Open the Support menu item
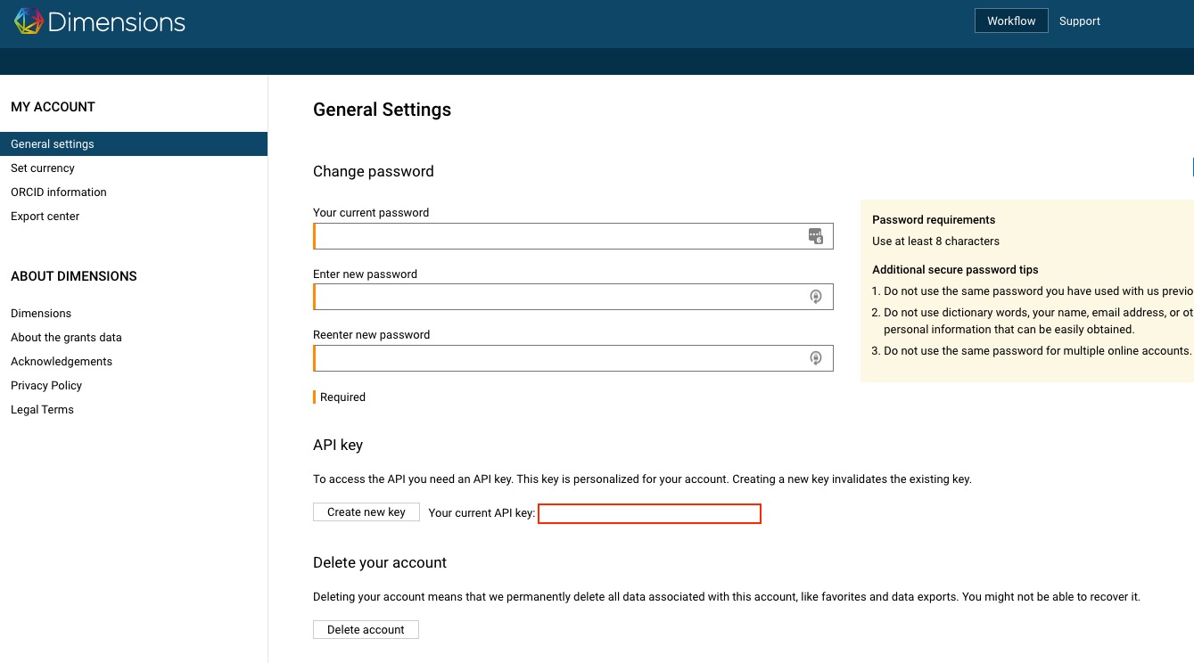The height and width of the screenshot is (663, 1194). tap(1079, 20)
